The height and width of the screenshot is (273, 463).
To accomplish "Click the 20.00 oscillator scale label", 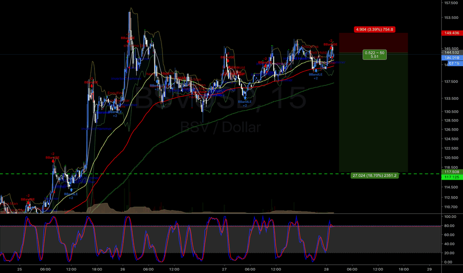I will 449,253.
